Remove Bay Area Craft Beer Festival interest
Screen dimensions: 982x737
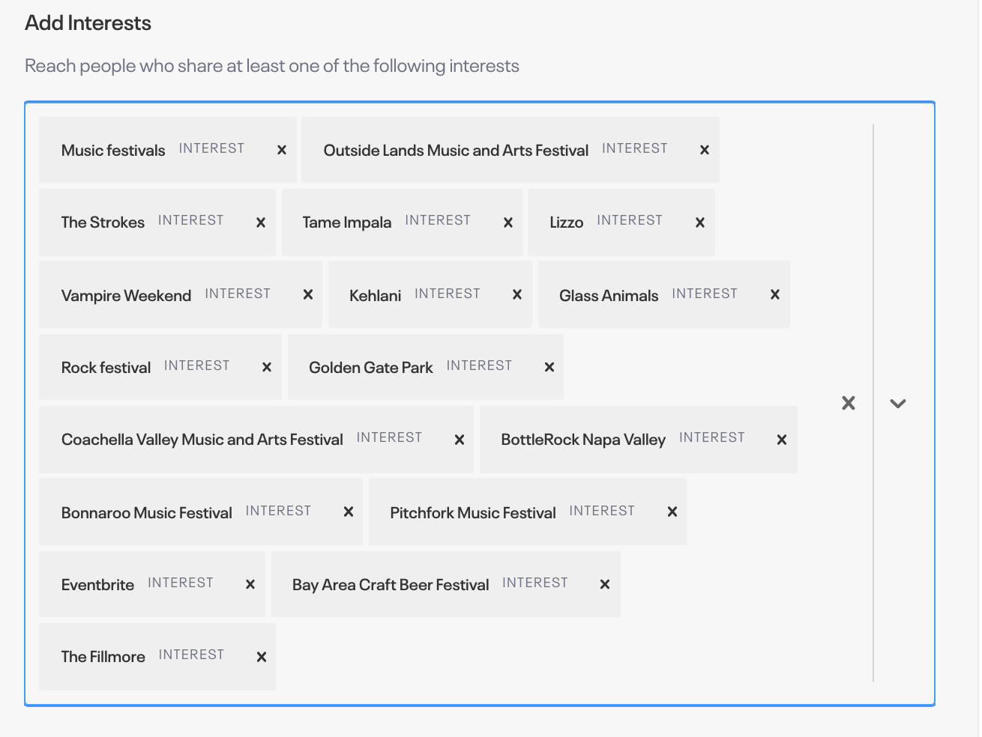tap(605, 584)
